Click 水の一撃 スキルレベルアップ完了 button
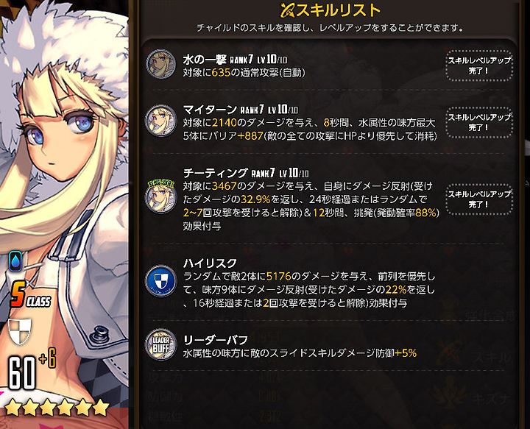Viewport: 530px width, 429px height. (x=479, y=65)
